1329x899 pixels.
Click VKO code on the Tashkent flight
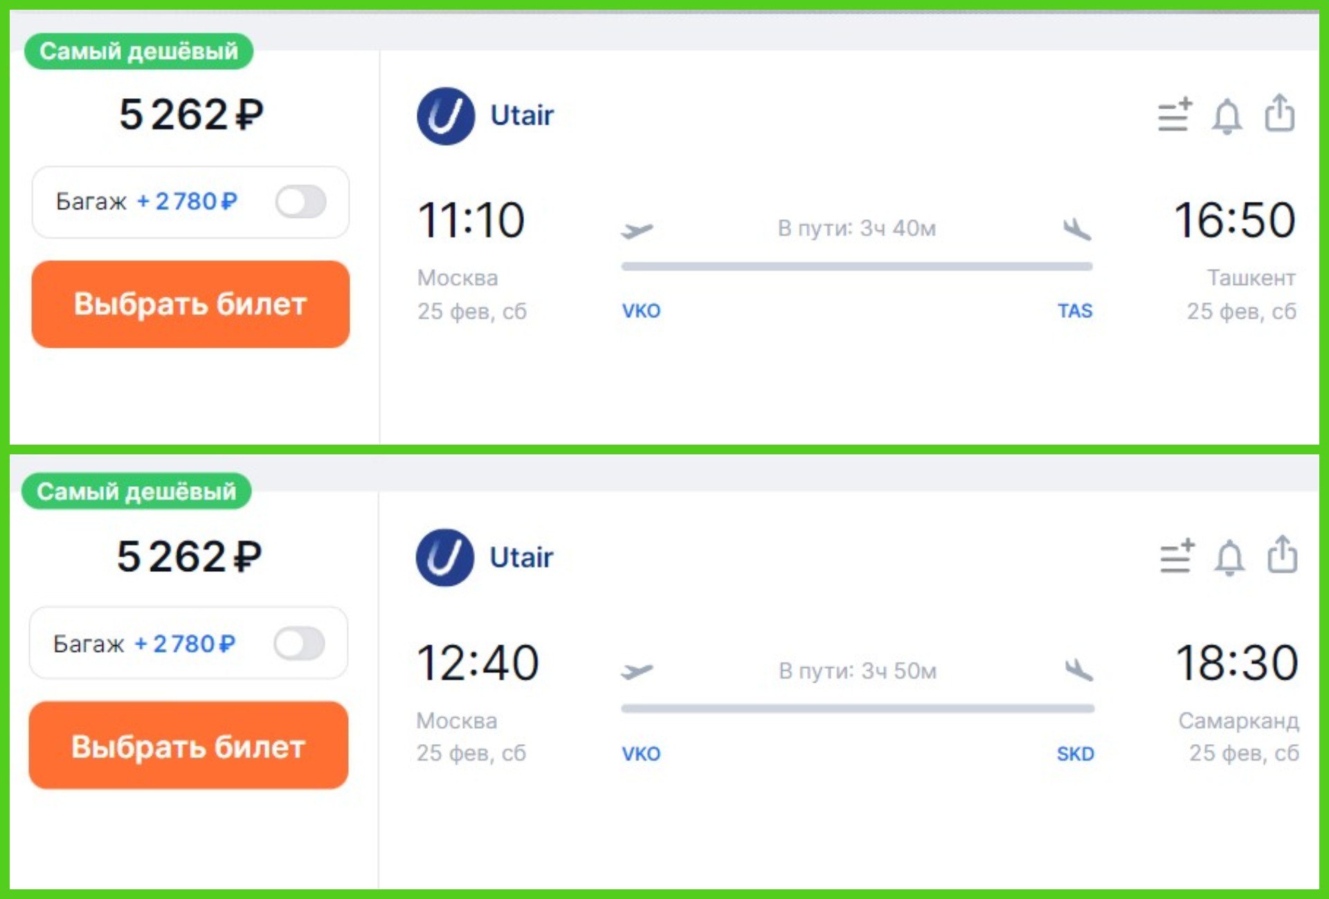(x=641, y=311)
